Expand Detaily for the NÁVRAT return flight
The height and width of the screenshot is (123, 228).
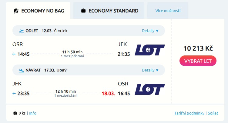pyautogui.click(x=150, y=70)
